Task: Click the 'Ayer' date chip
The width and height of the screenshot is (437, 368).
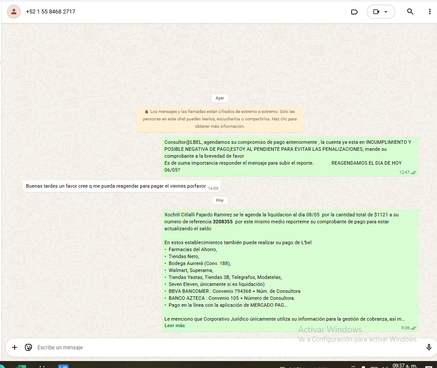Action: [220, 98]
